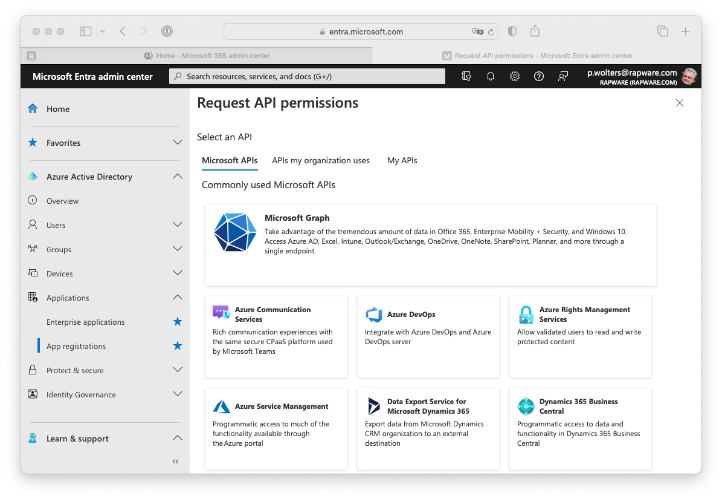Expand the Groups chevron
Image resolution: width=722 pixels, height=499 pixels.
177,249
